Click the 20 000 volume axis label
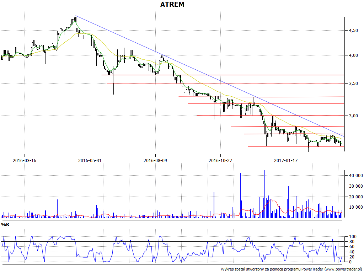Viewport: 364px width, 273px height. (x=355, y=197)
